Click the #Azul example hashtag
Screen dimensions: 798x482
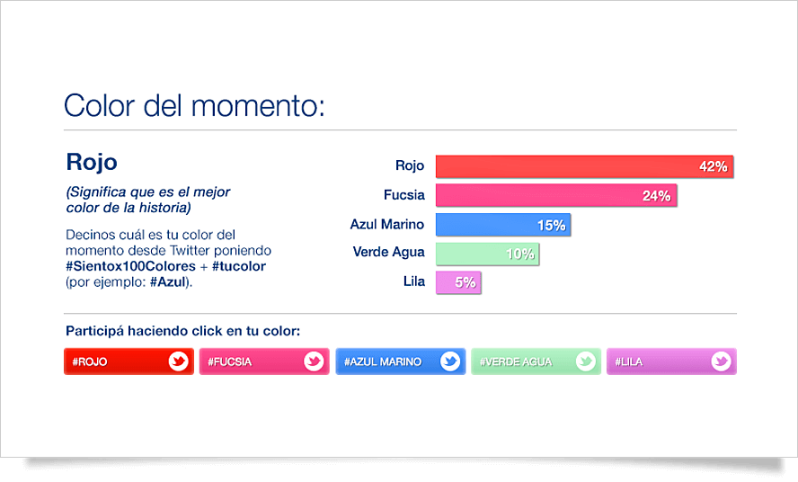(x=167, y=281)
